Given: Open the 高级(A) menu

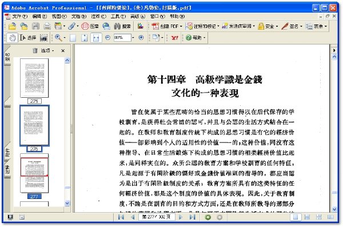Looking at the screenshot, I should (138, 16).
